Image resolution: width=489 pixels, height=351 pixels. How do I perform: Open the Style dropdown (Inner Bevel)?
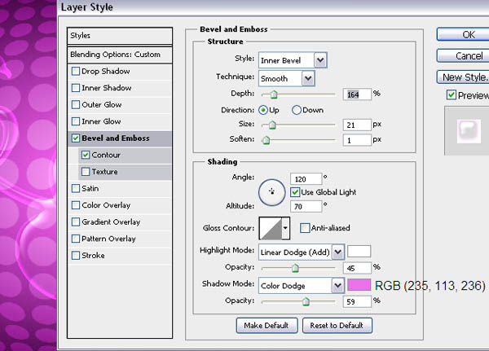click(293, 60)
